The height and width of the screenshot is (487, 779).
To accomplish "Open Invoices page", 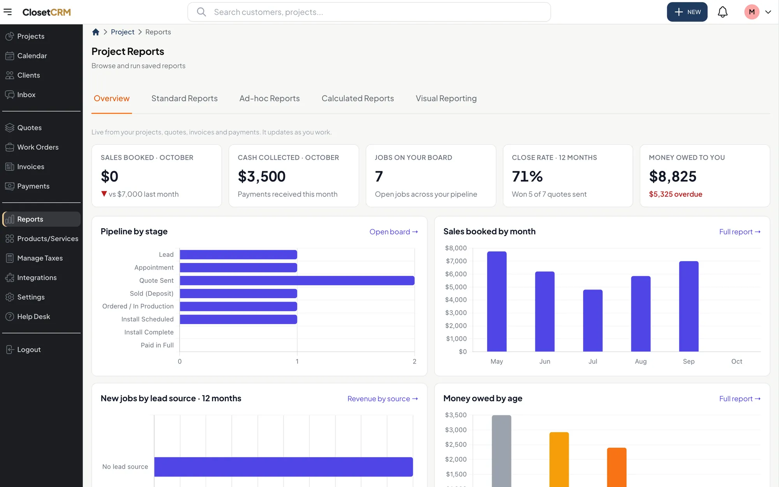I will 41,167.
